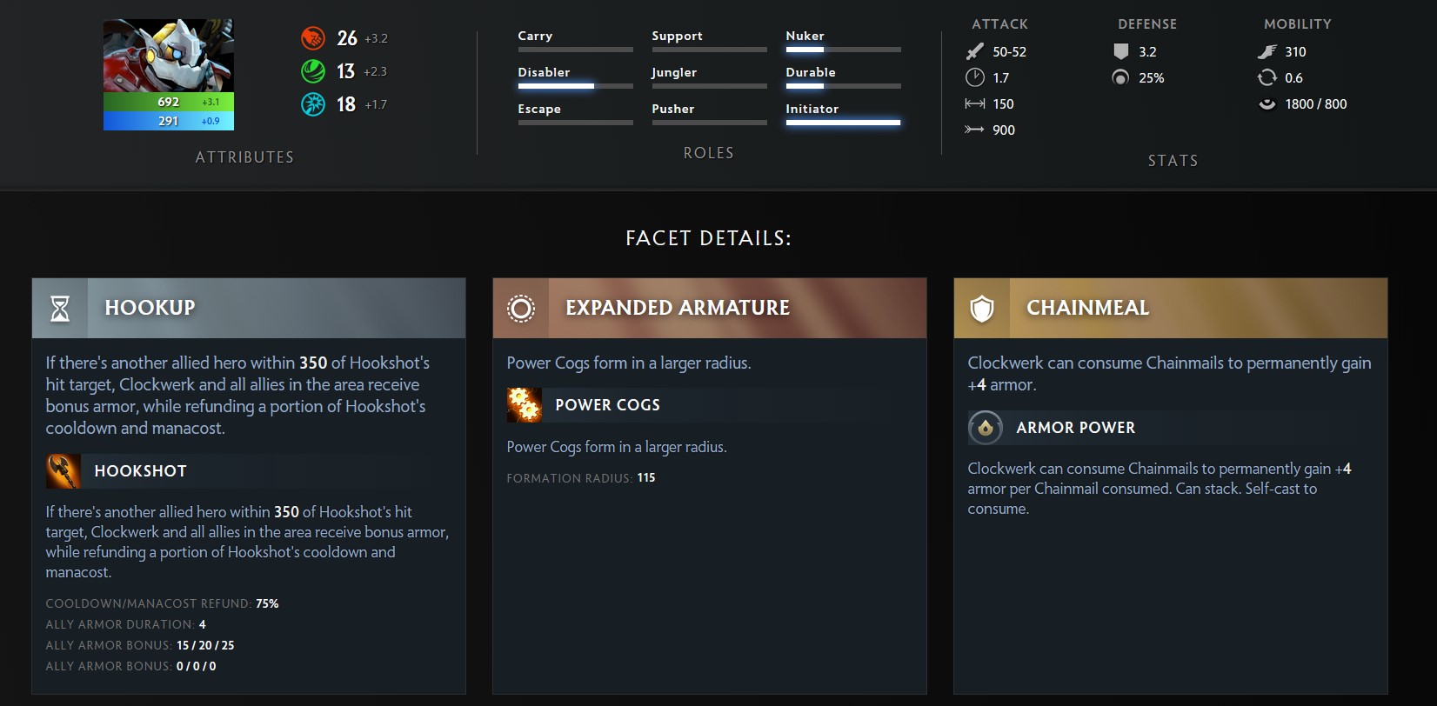Click the vision value 1800 / 800
The height and width of the screenshot is (706, 1437).
coord(1316,104)
